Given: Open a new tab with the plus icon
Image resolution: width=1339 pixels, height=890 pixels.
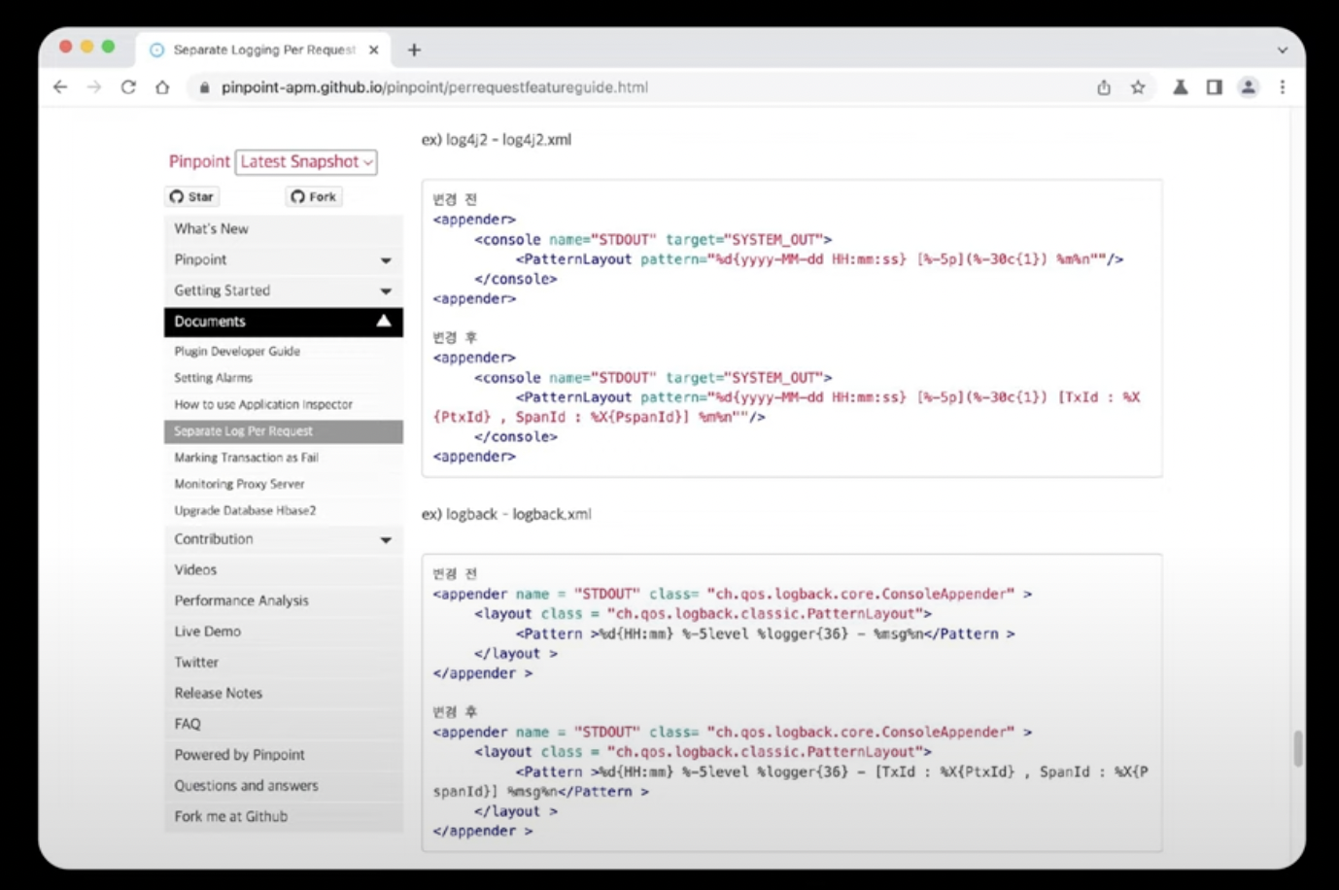Looking at the screenshot, I should click(x=415, y=50).
